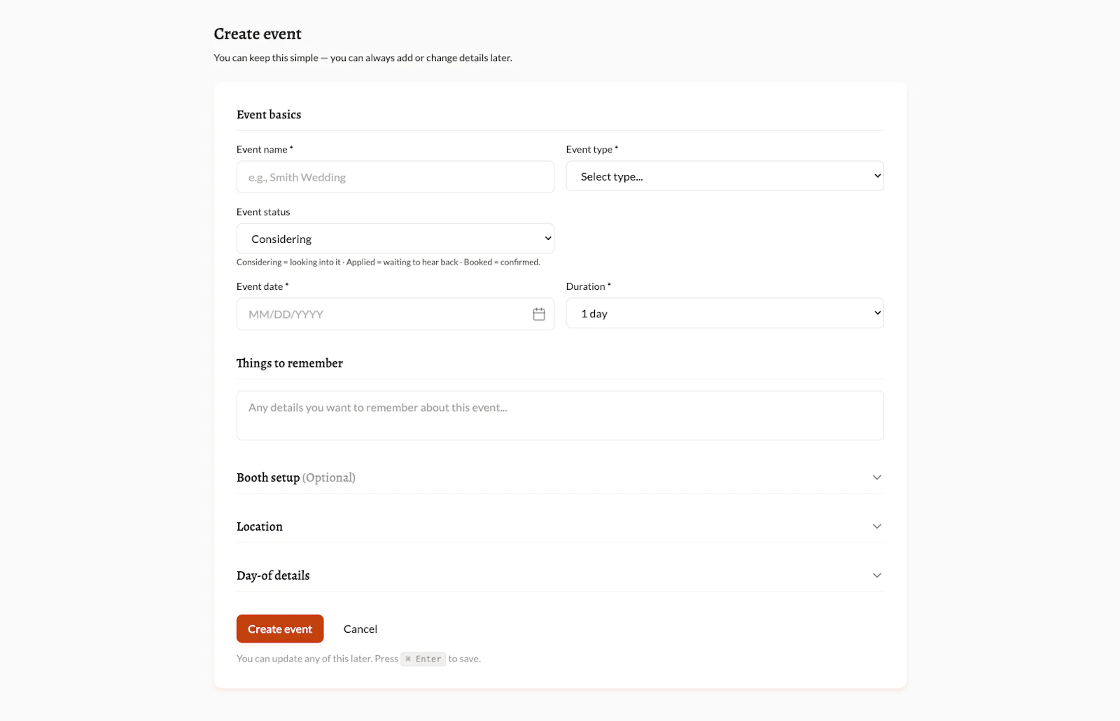Viewport: 1120px width, 721px height.
Task: Open the Duration dropdown showing 1 day
Action: pyautogui.click(x=724, y=314)
